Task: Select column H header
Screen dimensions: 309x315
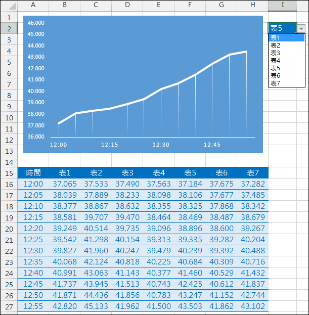Action: click(252, 5)
